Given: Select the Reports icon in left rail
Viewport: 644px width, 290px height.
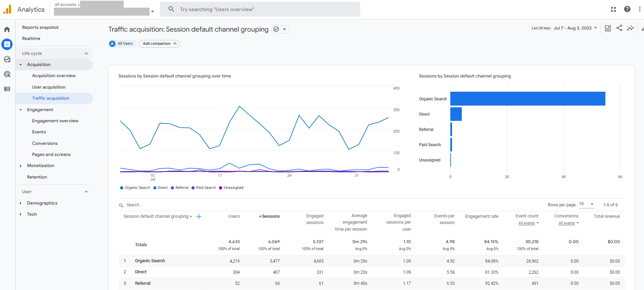Looking at the screenshot, I should (x=7, y=44).
